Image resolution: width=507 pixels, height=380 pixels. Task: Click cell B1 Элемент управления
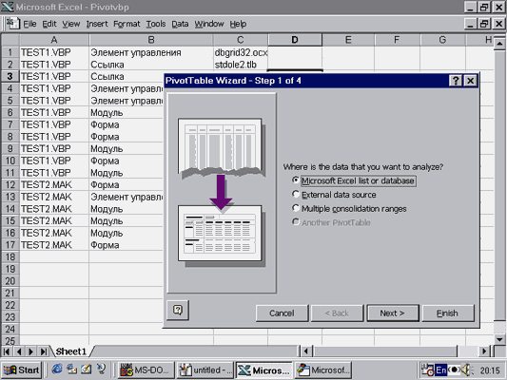tap(151, 52)
